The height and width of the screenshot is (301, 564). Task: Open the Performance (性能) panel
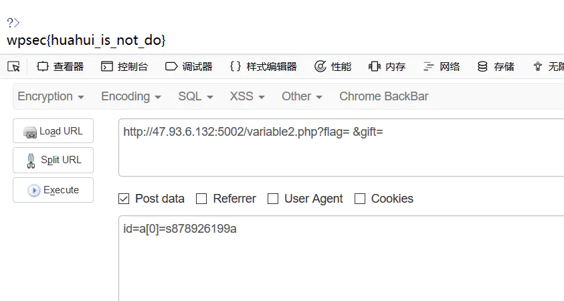tap(333, 66)
